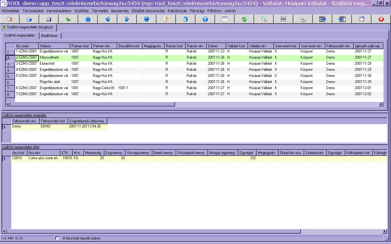This screenshot has height=244, width=391.
Task: Expand the Törzsadatok menu
Action: click(x=33, y=11)
